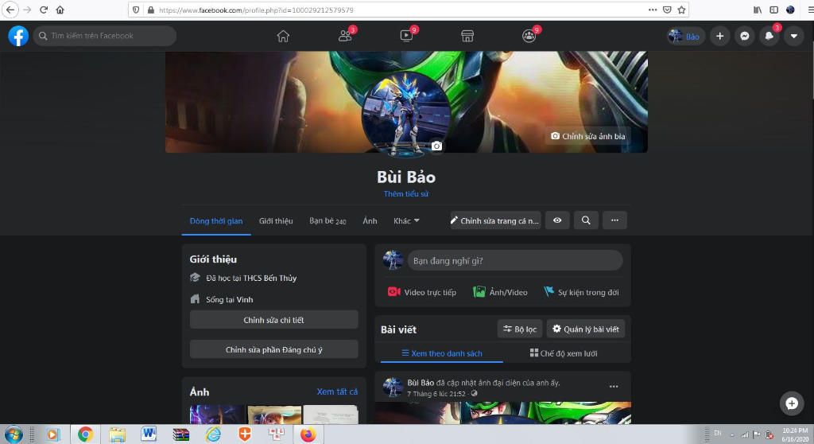Viewport: 814px width, 444px height.
Task: Open Bộ lọc posts filter
Action: pos(520,329)
